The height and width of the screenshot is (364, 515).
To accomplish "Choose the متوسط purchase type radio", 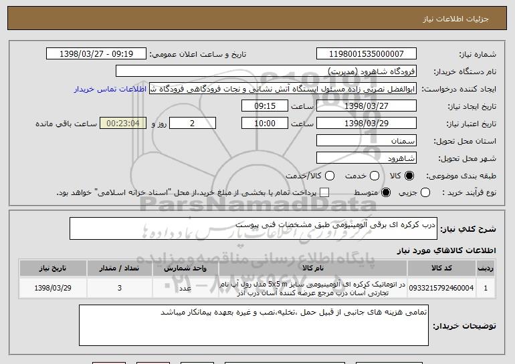I will pos(386,193).
